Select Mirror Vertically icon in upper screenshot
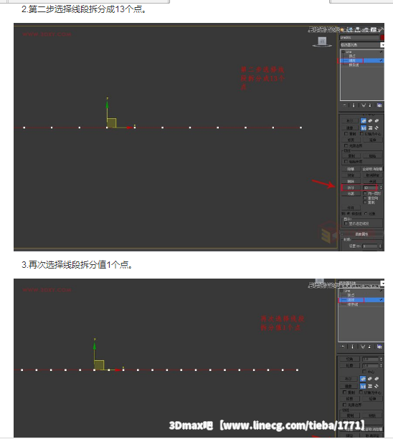 tap(370, 128)
